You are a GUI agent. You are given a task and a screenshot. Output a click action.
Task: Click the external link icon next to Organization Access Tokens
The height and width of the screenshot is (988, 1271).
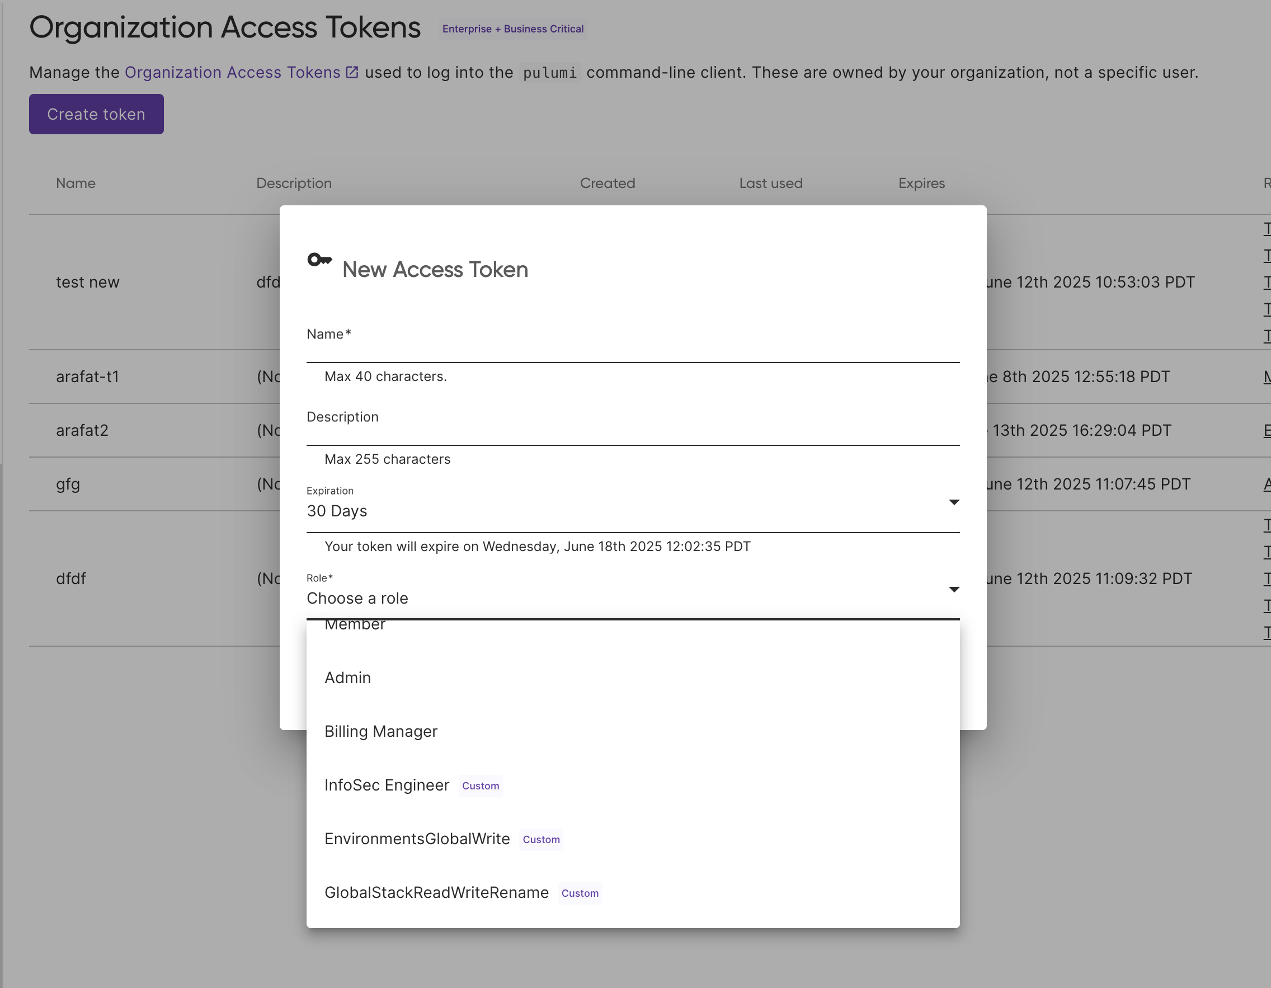tap(351, 72)
